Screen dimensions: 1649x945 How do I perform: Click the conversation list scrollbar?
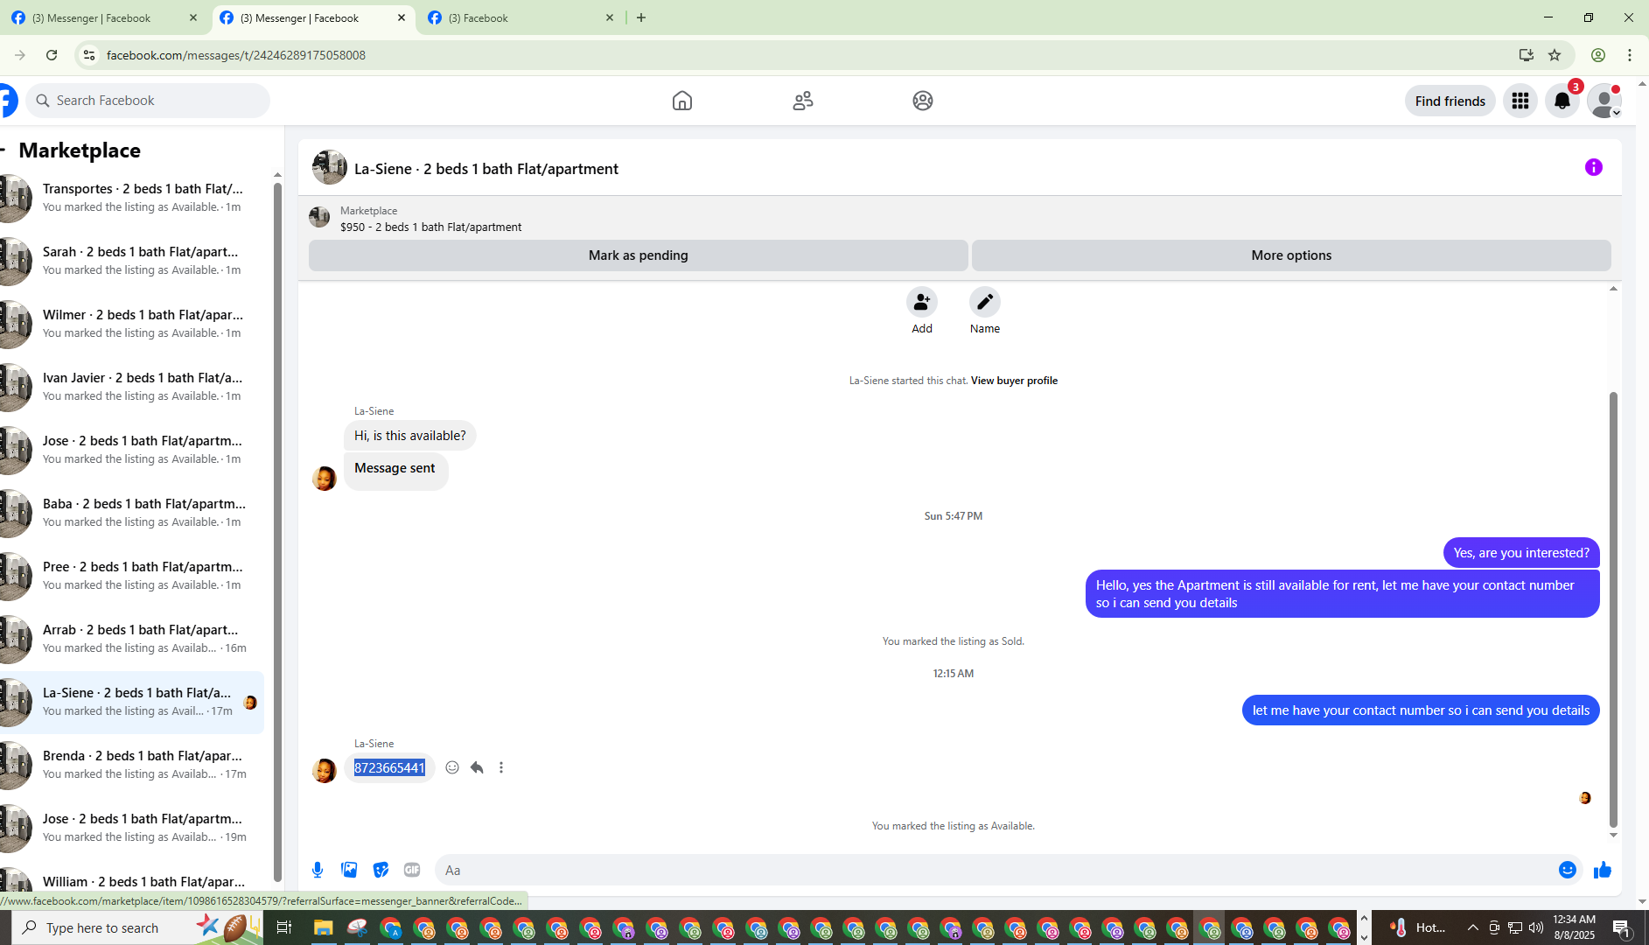click(277, 532)
